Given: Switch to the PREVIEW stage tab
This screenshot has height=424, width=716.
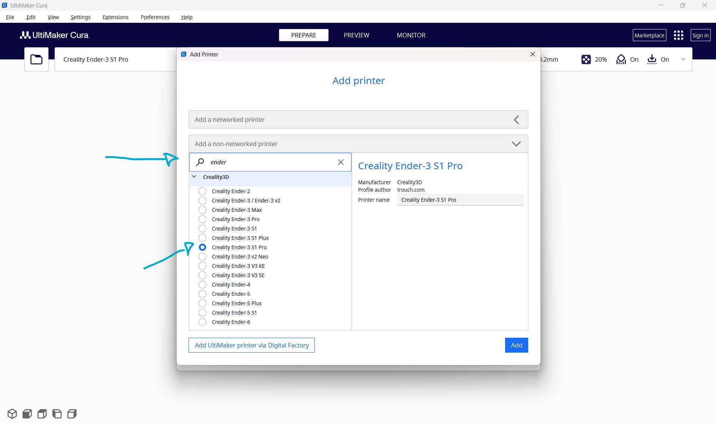Looking at the screenshot, I should [357, 35].
